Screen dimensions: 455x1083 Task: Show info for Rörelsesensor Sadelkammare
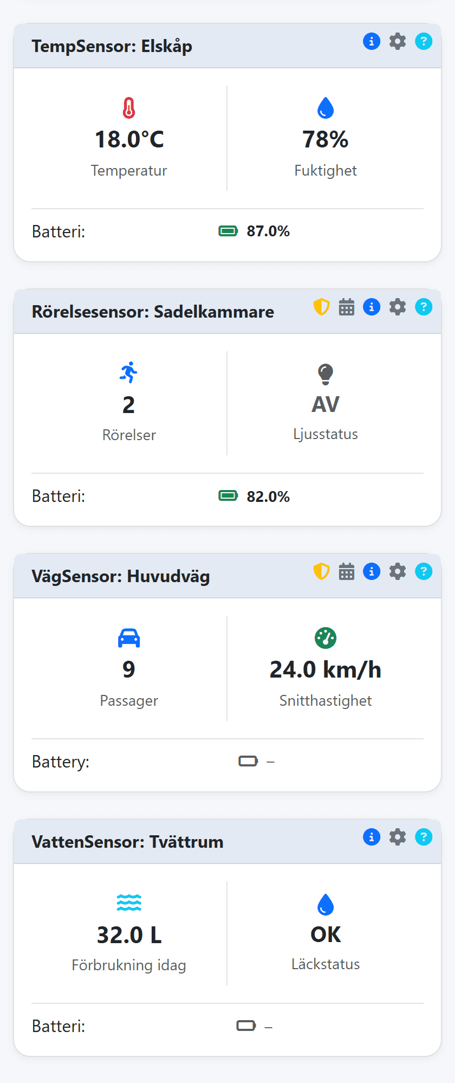point(372,307)
